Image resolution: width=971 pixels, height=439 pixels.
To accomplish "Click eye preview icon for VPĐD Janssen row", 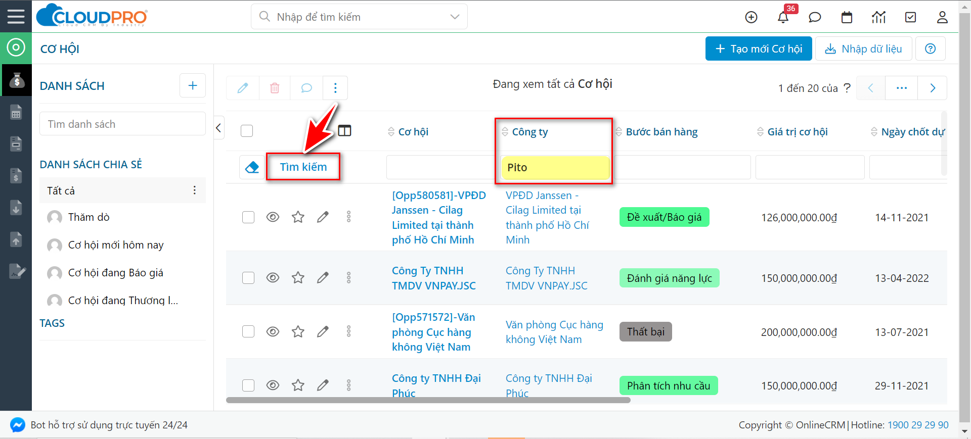I will (x=273, y=217).
